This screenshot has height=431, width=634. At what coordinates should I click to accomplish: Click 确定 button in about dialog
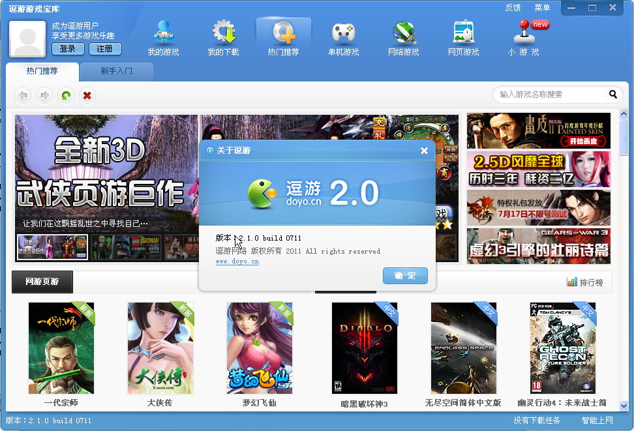(405, 276)
